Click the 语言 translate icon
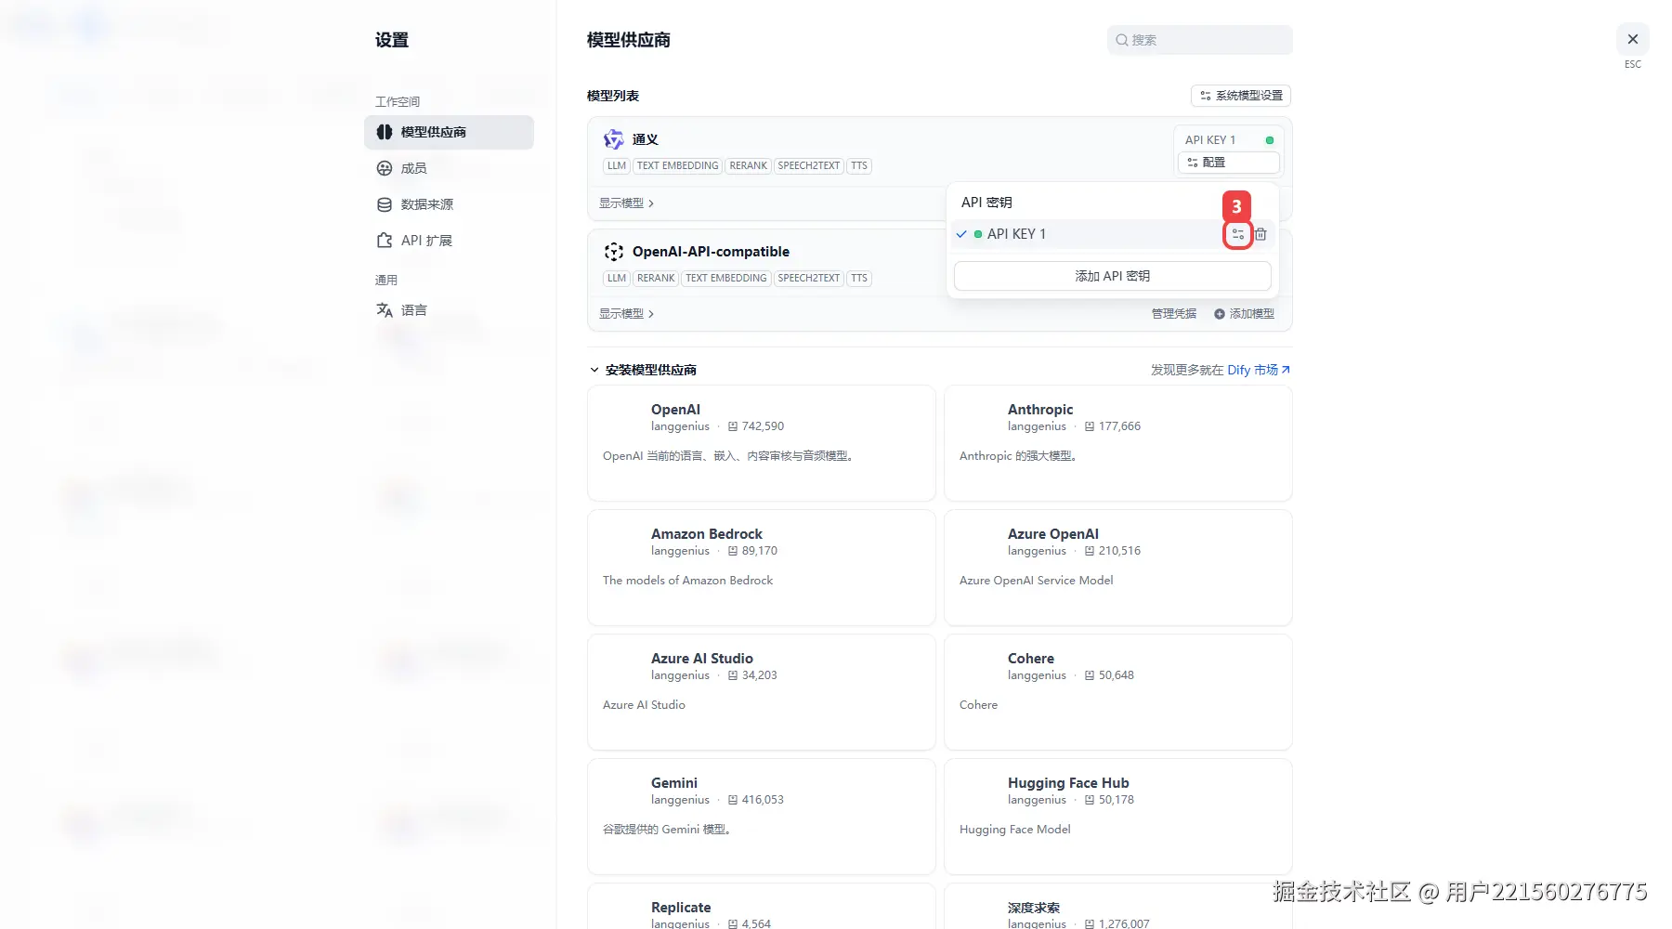1672x929 pixels. pyautogui.click(x=385, y=310)
